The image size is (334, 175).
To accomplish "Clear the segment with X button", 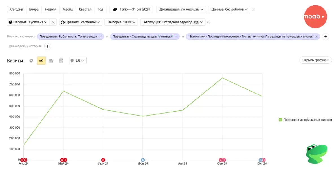I will (53, 22).
